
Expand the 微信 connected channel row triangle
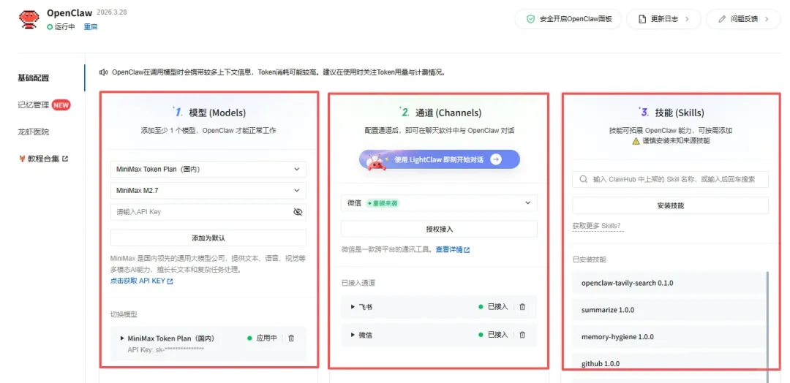(353, 335)
